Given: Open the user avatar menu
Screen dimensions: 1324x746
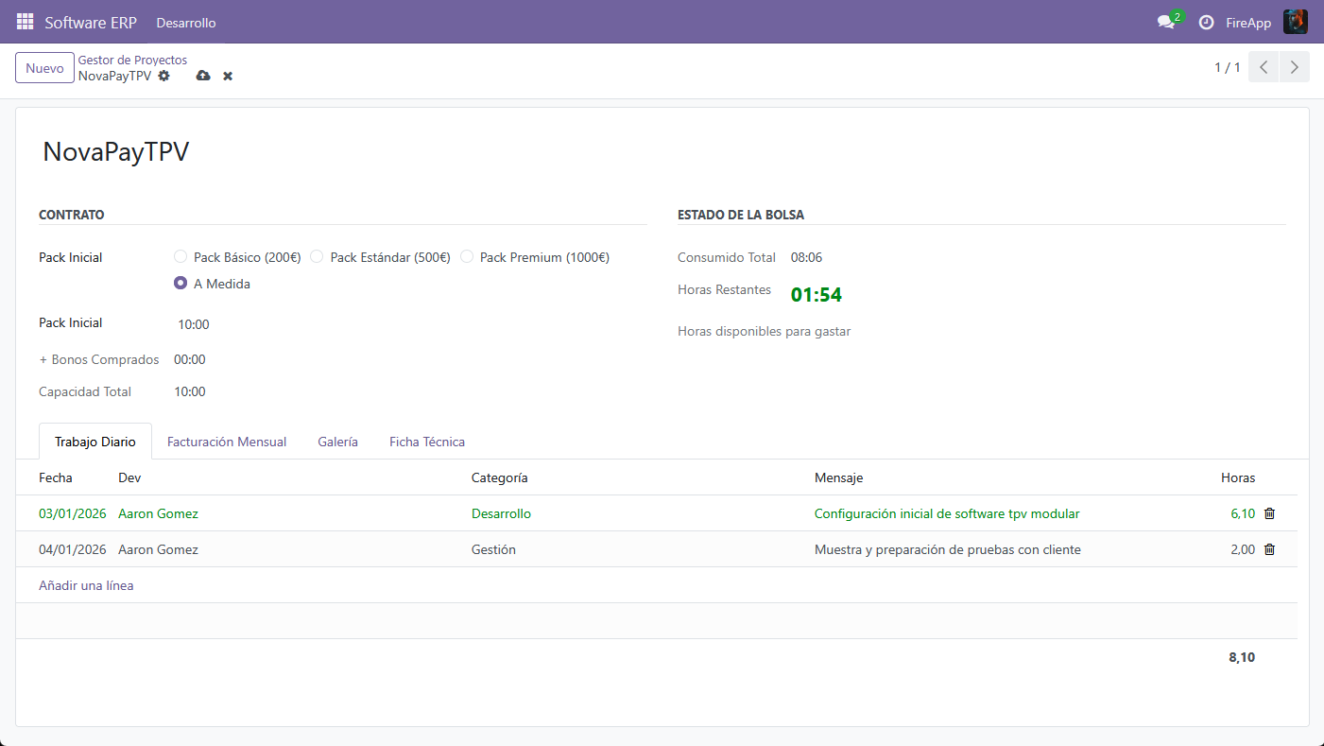Looking at the screenshot, I should tap(1296, 22).
